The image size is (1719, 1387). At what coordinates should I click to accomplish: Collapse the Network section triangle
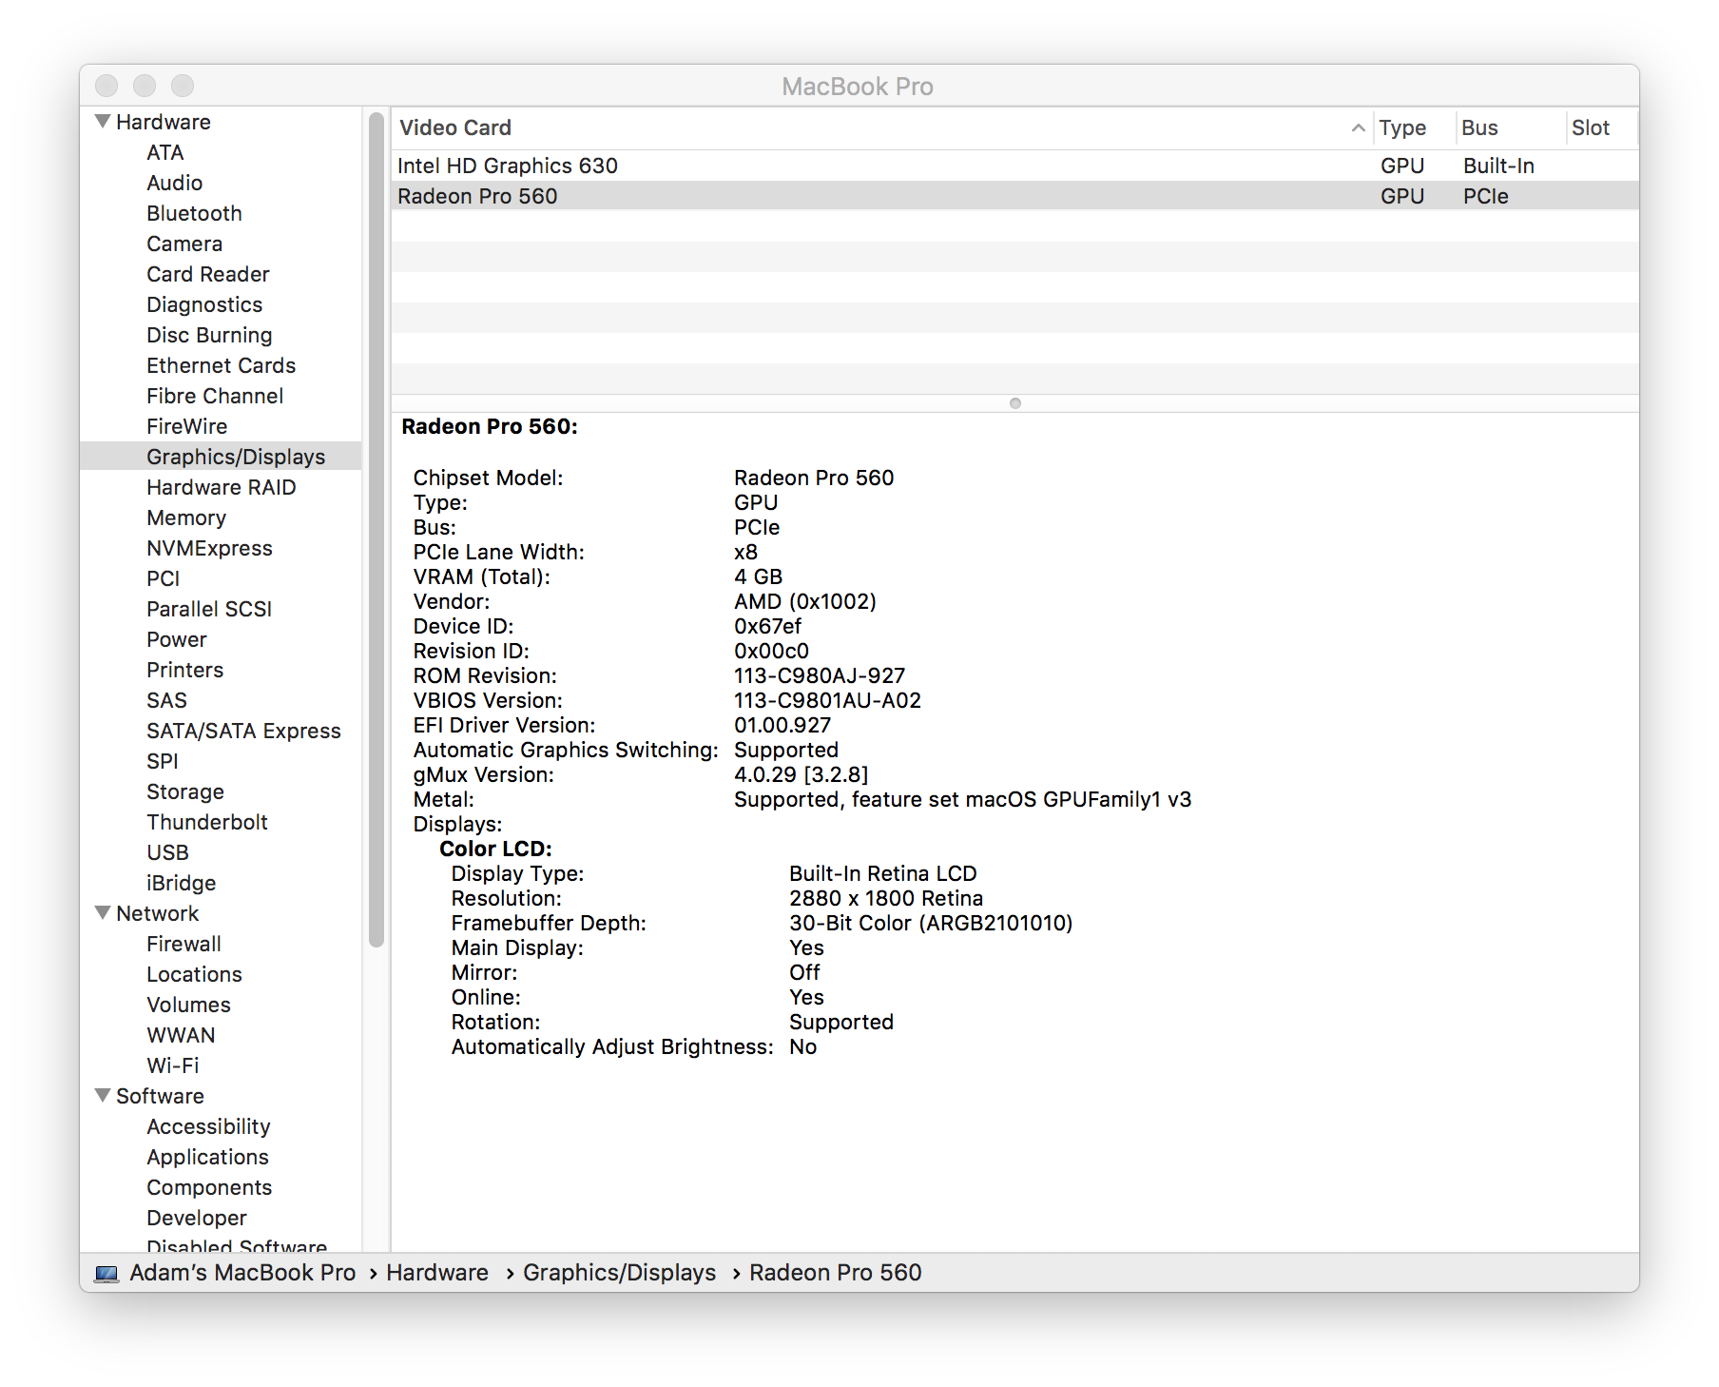(103, 913)
